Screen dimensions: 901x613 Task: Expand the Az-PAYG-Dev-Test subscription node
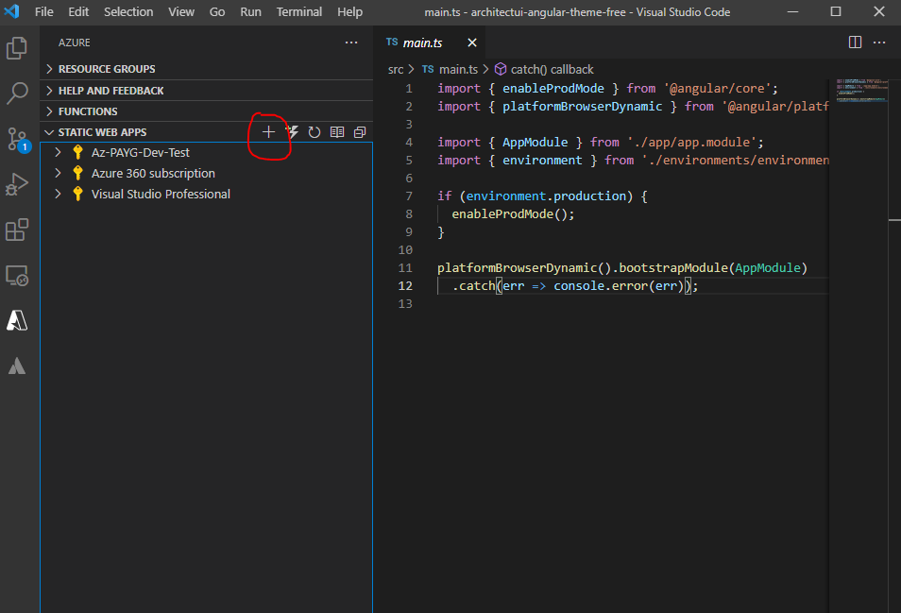coord(58,152)
